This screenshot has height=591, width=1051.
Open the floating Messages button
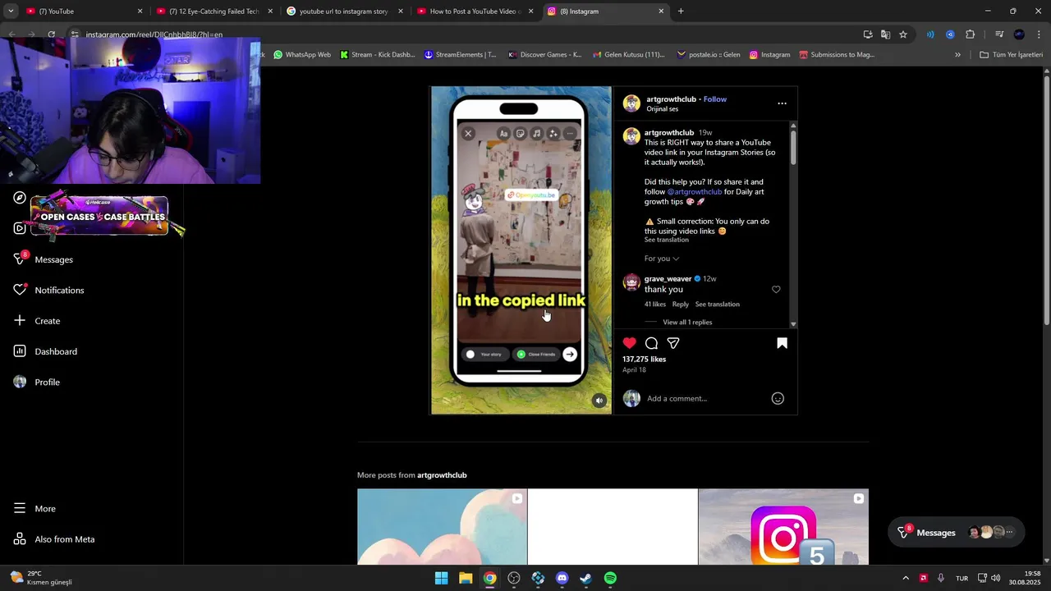tap(957, 532)
